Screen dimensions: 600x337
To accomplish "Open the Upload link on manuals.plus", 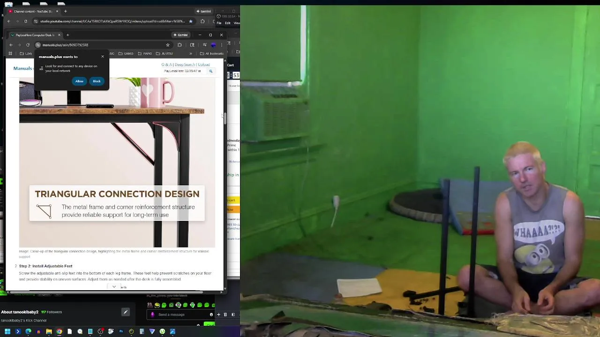I will coord(204,65).
